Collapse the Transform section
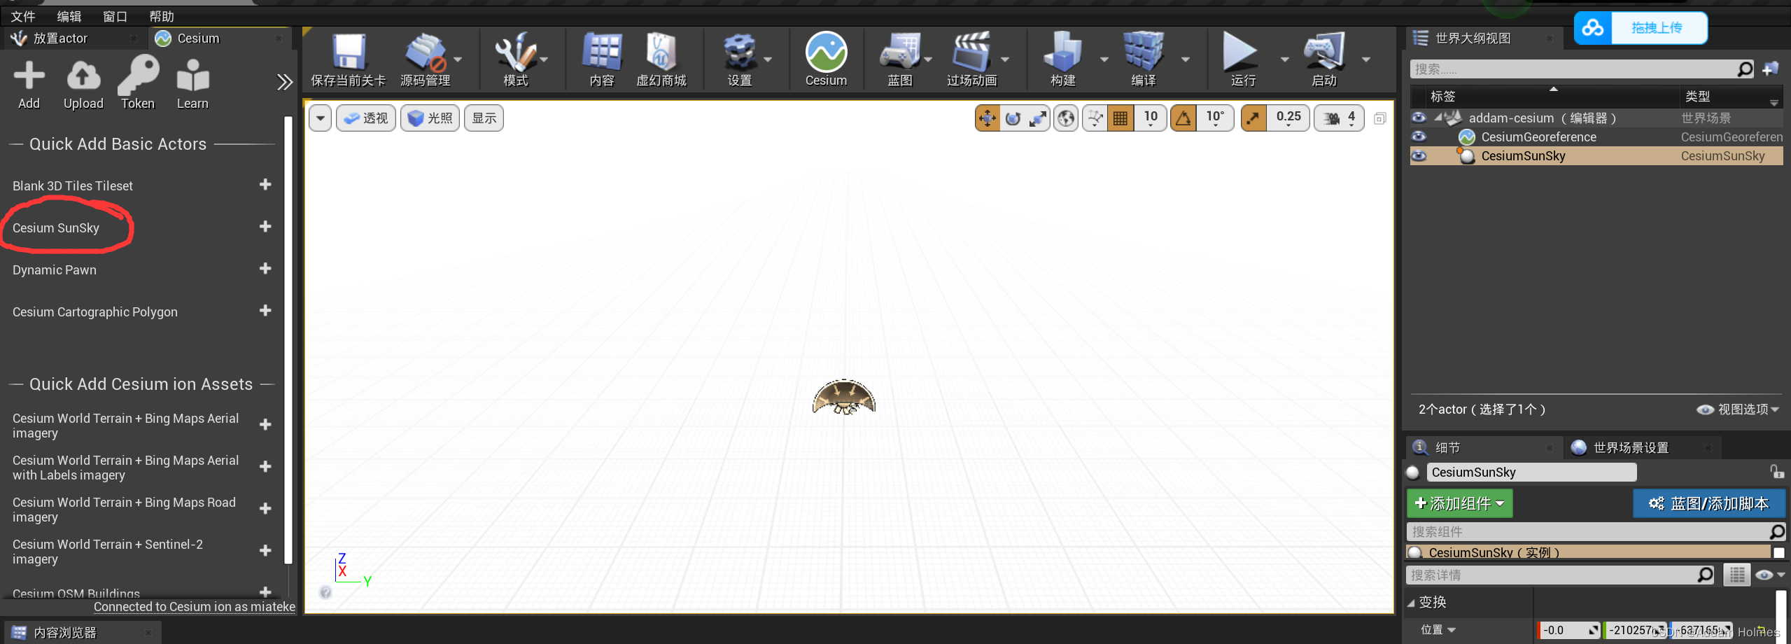This screenshot has width=1791, height=644. tap(1412, 602)
